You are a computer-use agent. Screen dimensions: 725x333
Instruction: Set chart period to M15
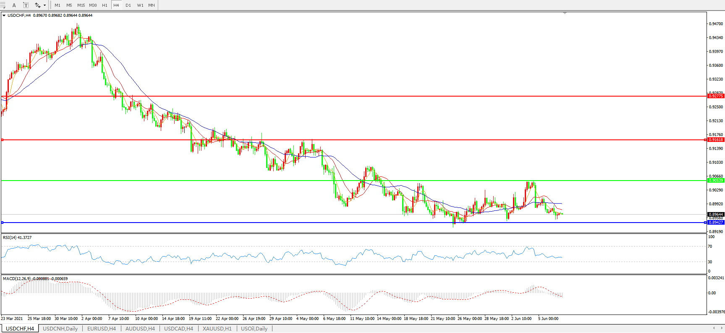pos(81,5)
